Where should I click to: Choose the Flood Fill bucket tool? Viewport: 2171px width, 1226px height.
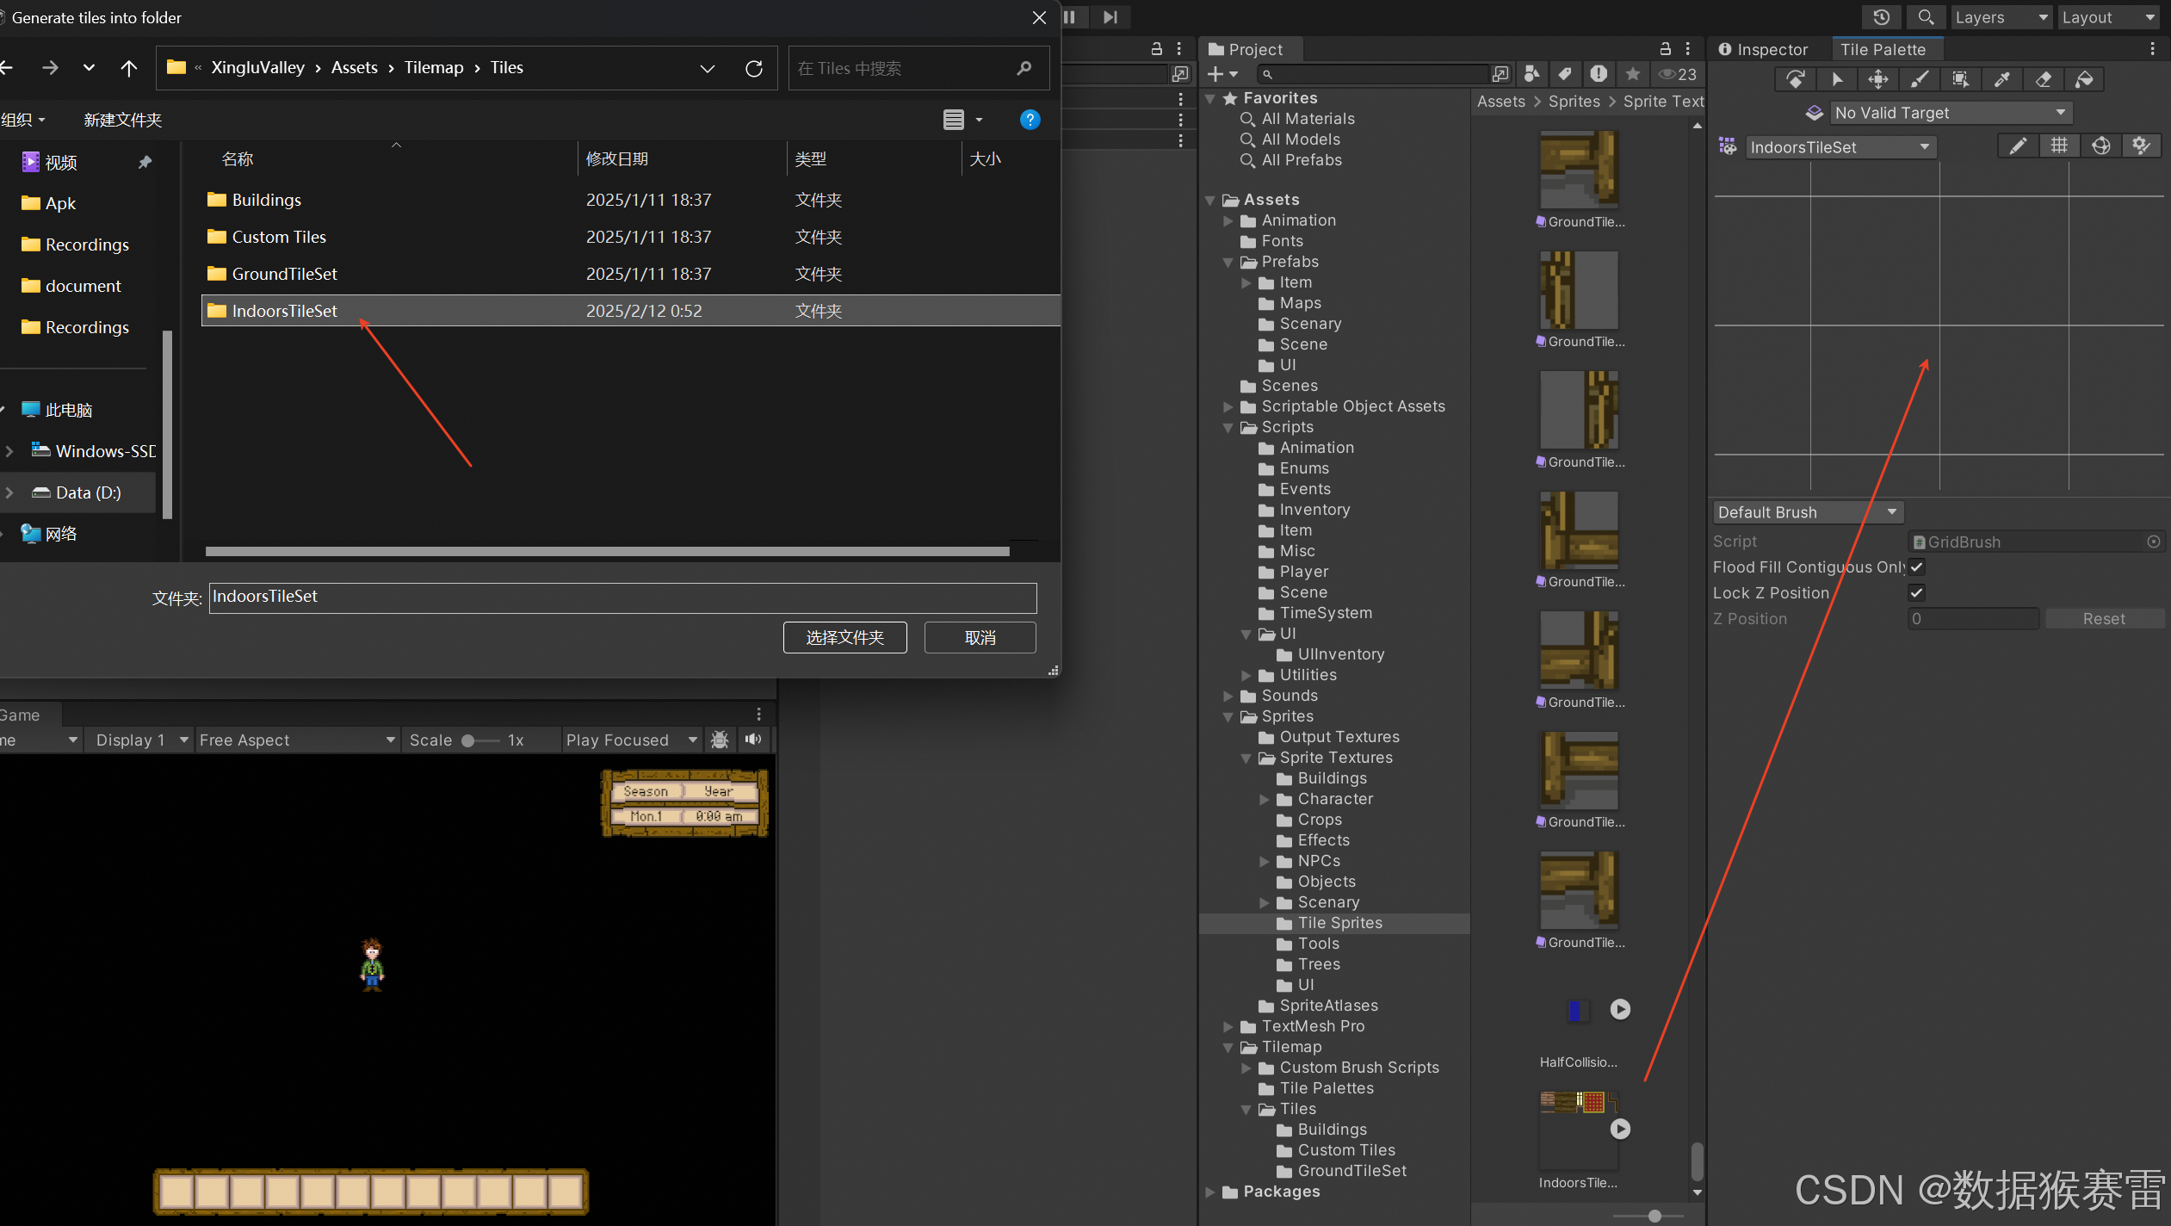coord(2084,79)
